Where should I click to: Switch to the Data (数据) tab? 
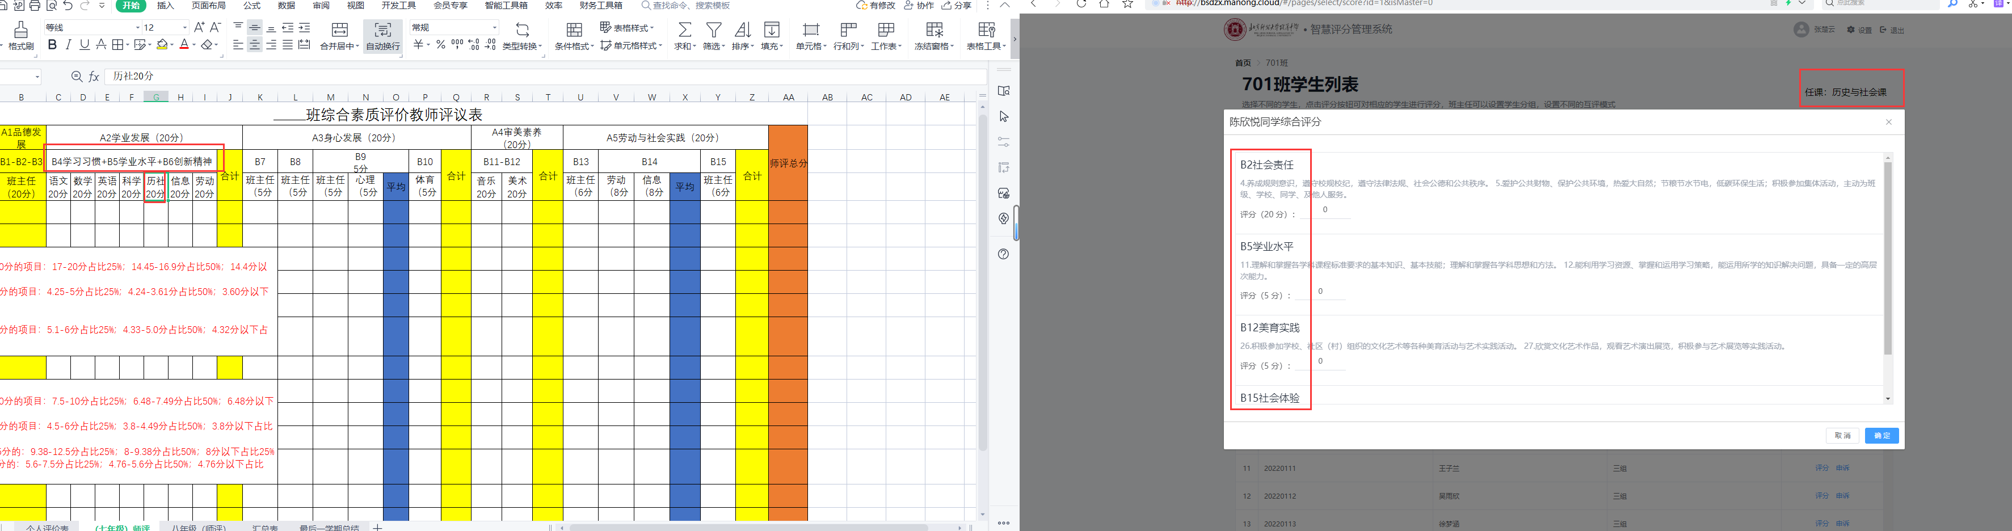[x=287, y=6]
